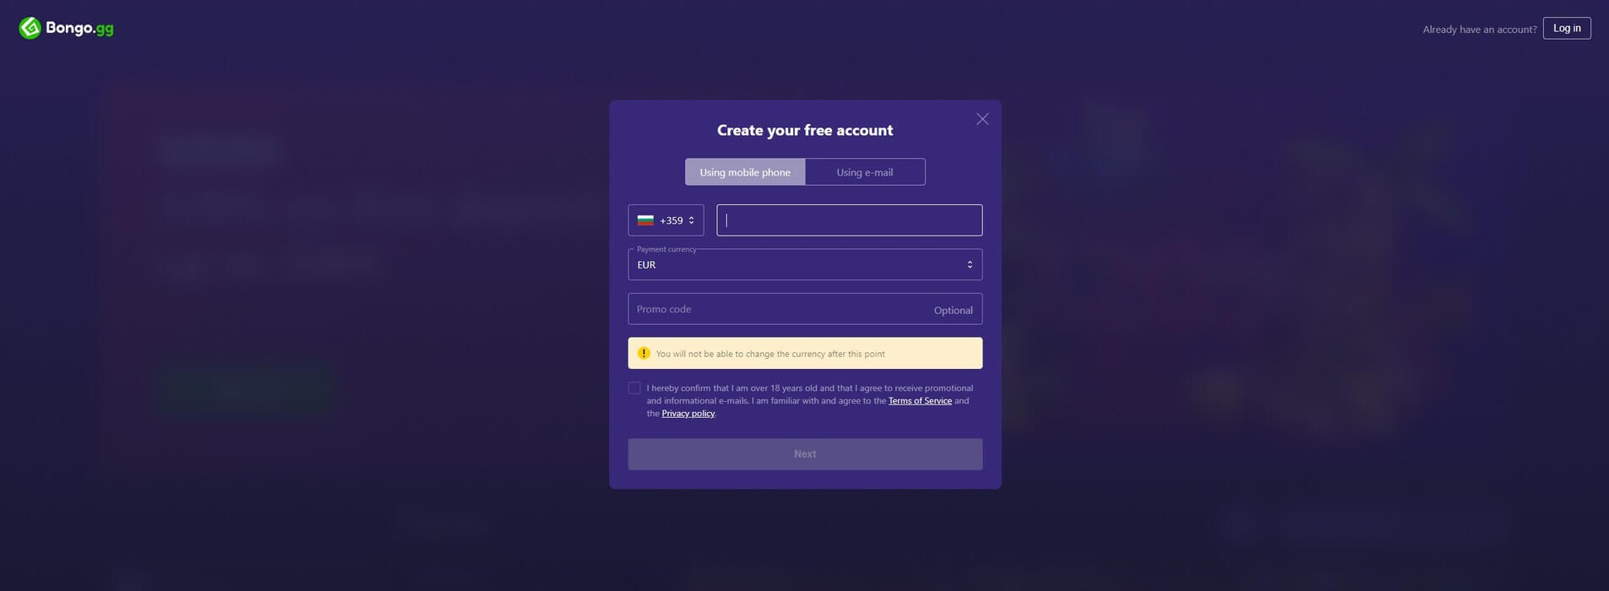Close the account creation dialog
Viewport: 1609px width, 591px height.
click(x=982, y=119)
